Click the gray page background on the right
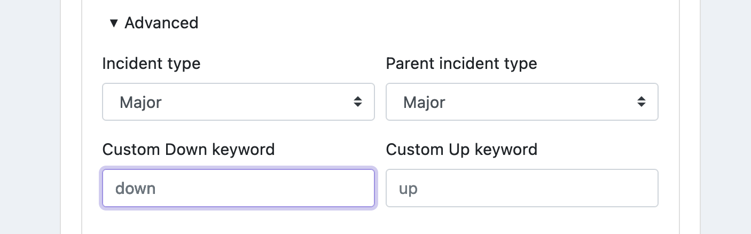Screen dimensions: 751x234 point(725,117)
